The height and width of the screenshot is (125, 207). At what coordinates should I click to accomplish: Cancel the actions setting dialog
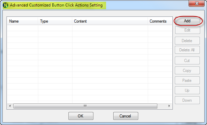tap(126, 116)
